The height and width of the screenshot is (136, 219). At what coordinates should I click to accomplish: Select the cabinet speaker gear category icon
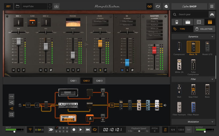tap(199, 22)
